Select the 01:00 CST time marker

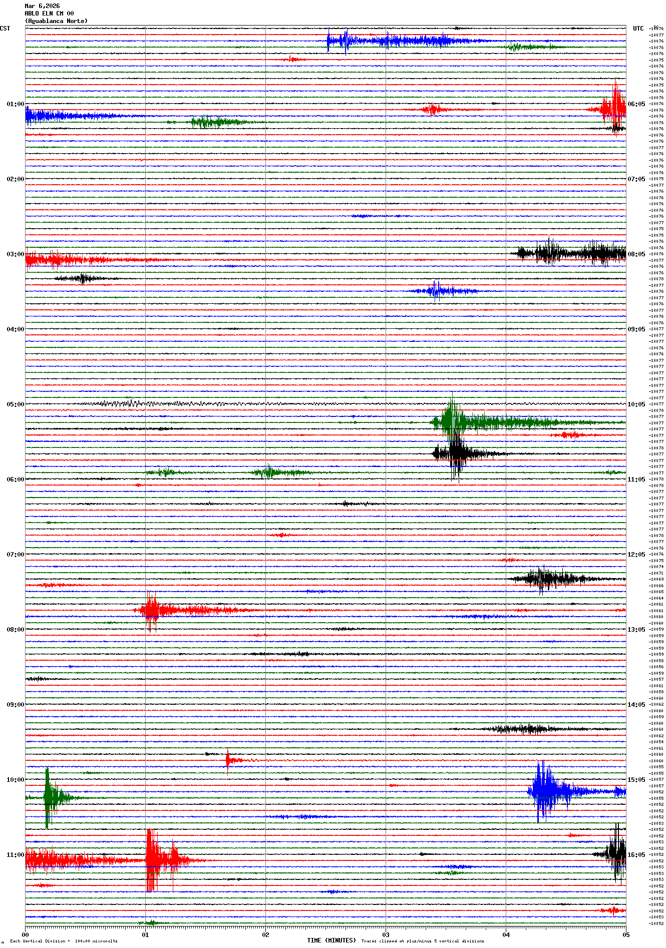tap(15, 104)
